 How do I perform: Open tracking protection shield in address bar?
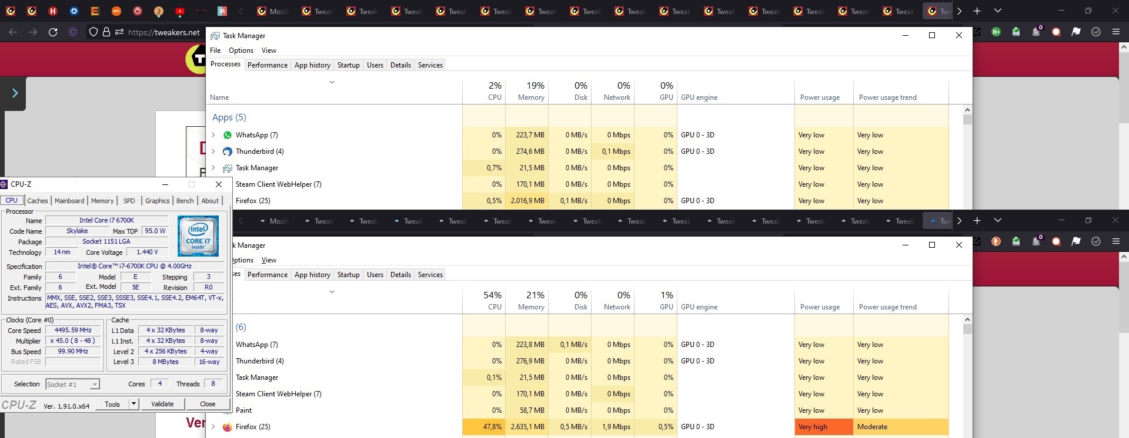pos(93,32)
